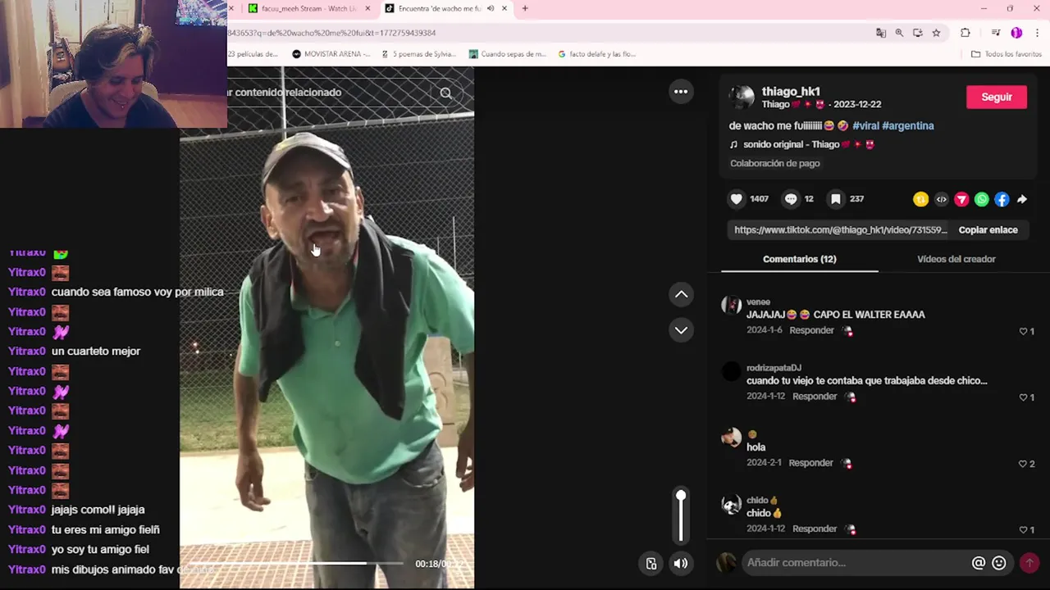This screenshot has height=590, width=1050.
Task: Insert emoji in comment box
Action: [998, 563]
